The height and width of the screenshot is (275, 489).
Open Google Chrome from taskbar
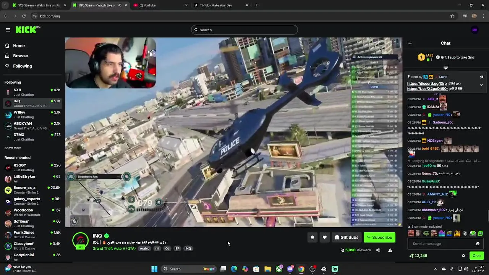pos(301,269)
